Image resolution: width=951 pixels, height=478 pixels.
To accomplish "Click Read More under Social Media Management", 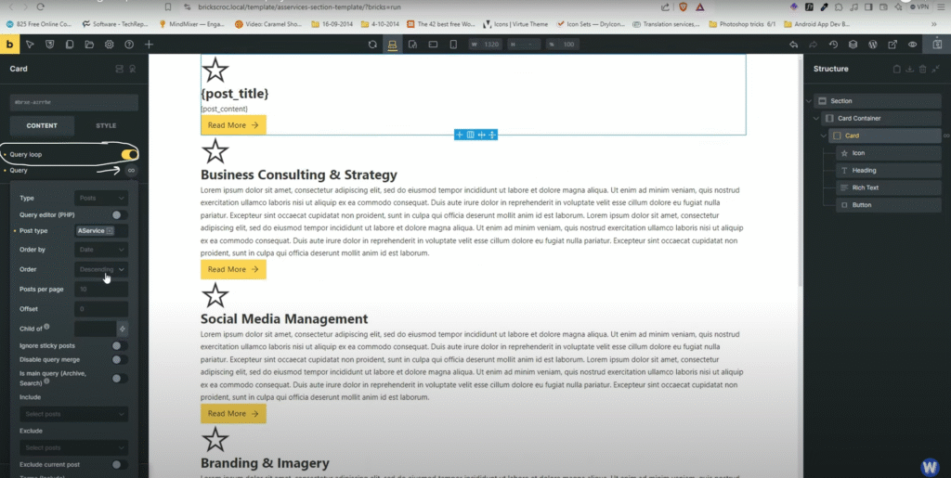I will pyautogui.click(x=233, y=413).
